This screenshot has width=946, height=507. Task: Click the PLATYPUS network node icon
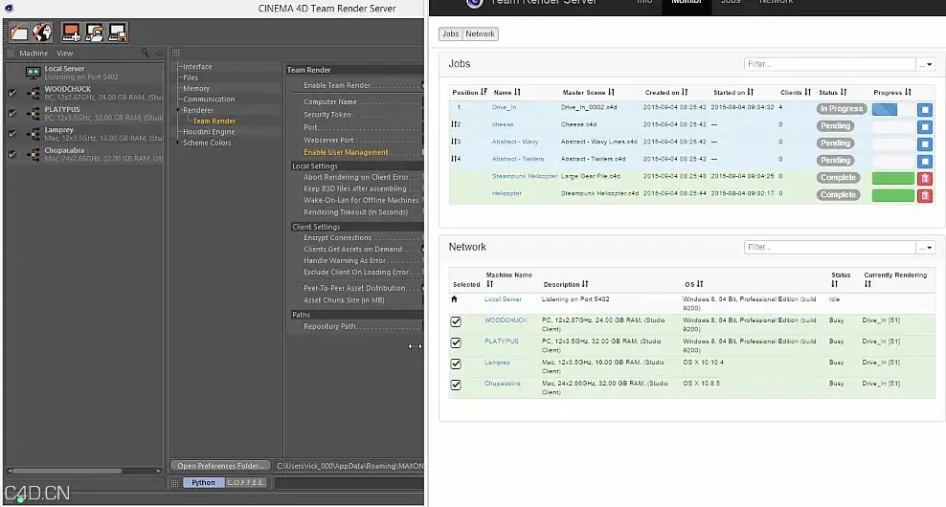[34, 113]
